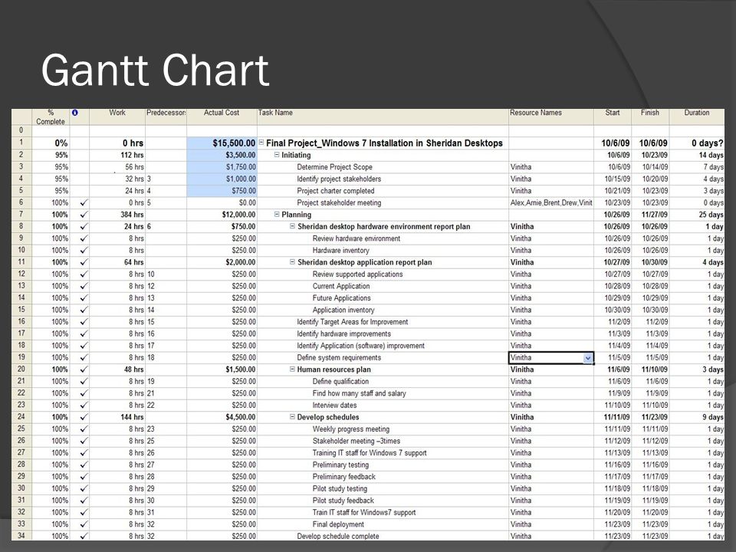Click the completed checkmark in the Planning row
Image resolution: width=736 pixels, height=552 pixels.
[84, 215]
